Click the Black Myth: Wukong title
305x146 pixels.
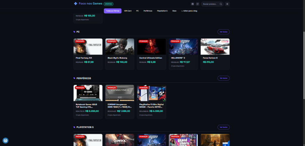click(x=117, y=58)
